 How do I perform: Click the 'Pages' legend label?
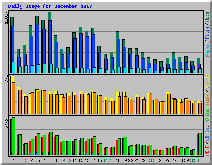(207, 50)
